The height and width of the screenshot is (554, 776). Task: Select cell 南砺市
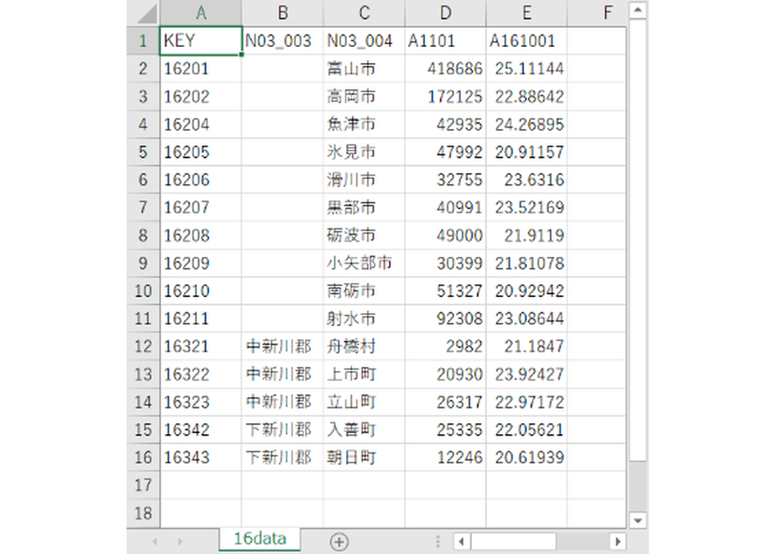(364, 290)
